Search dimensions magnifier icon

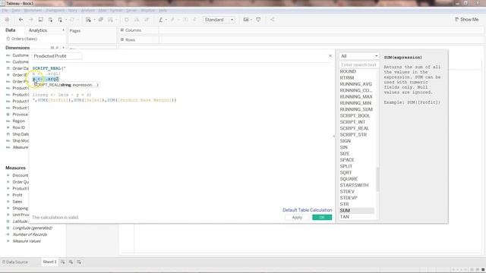[57, 48]
